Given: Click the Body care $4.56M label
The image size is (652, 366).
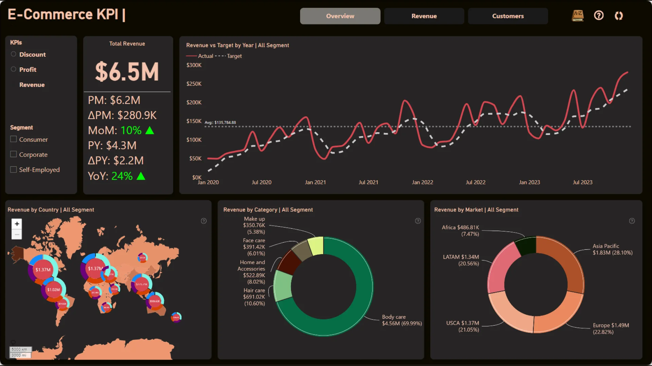Looking at the screenshot, I should pos(402,320).
